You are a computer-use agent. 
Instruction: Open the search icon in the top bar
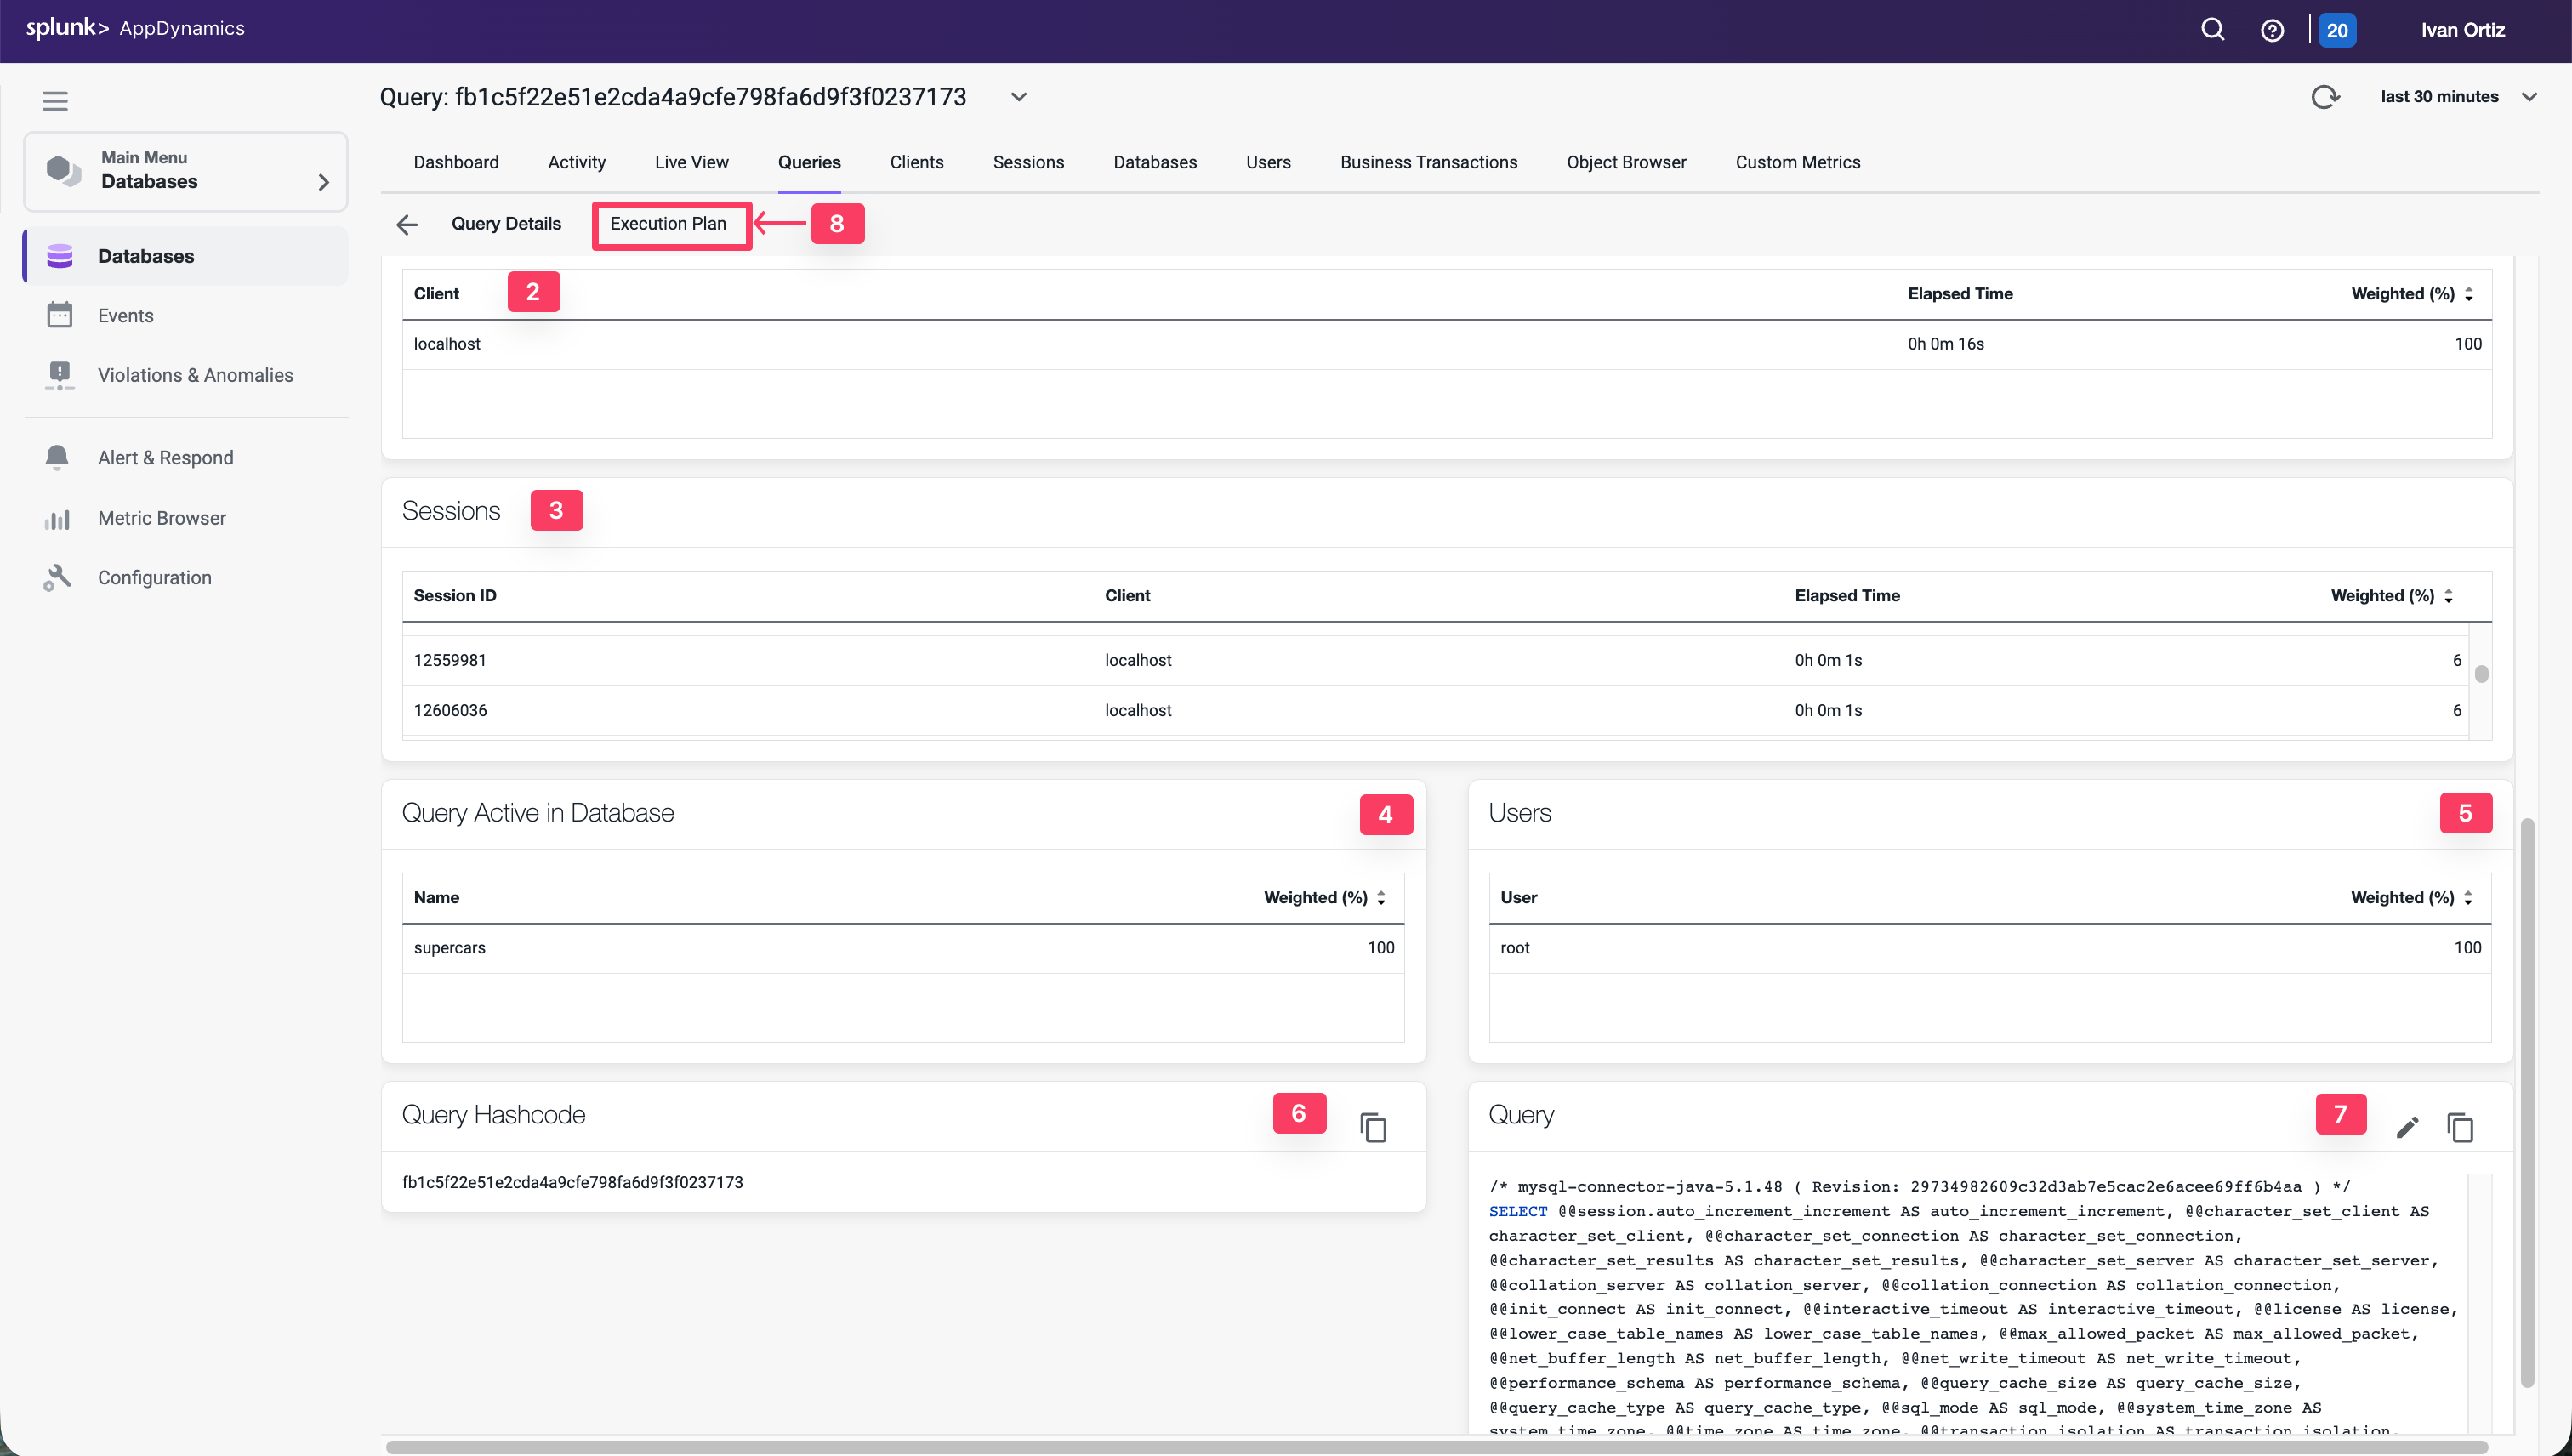2212,29
